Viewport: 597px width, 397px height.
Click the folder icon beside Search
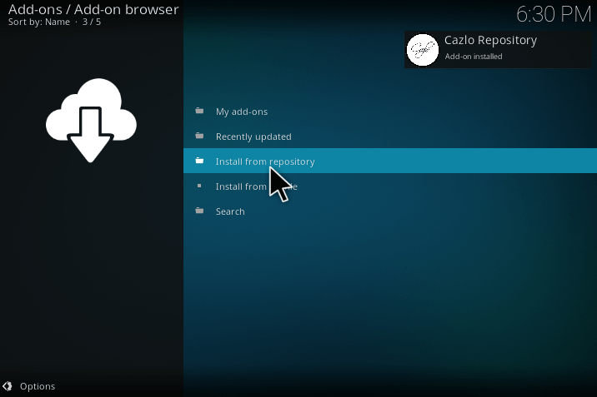[x=199, y=211]
